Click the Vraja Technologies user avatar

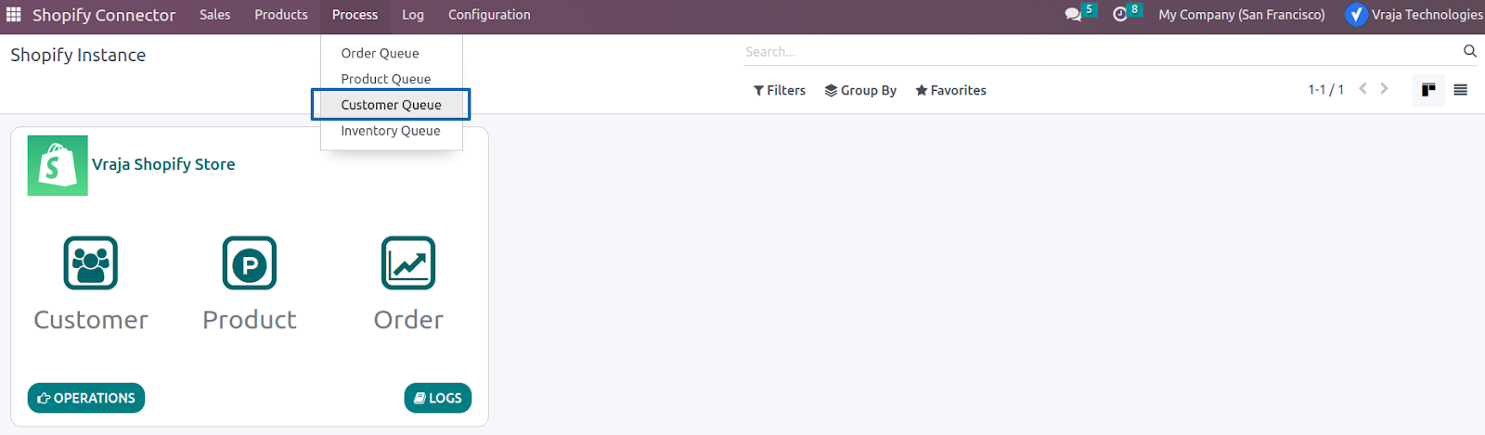pos(1356,15)
